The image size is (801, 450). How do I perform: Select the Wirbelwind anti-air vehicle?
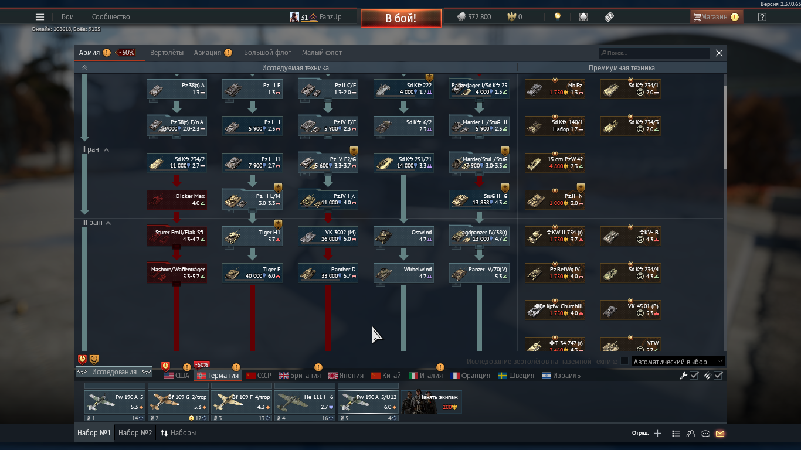403,273
